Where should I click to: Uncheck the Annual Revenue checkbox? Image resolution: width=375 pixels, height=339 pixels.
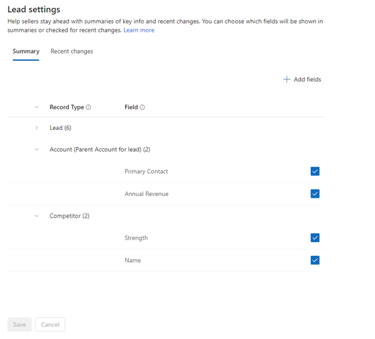[x=315, y=194]
